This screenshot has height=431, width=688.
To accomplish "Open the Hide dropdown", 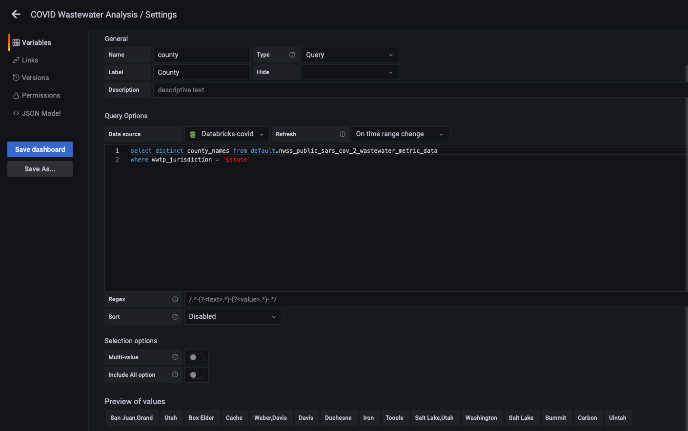I will click(x=350, y=72).
